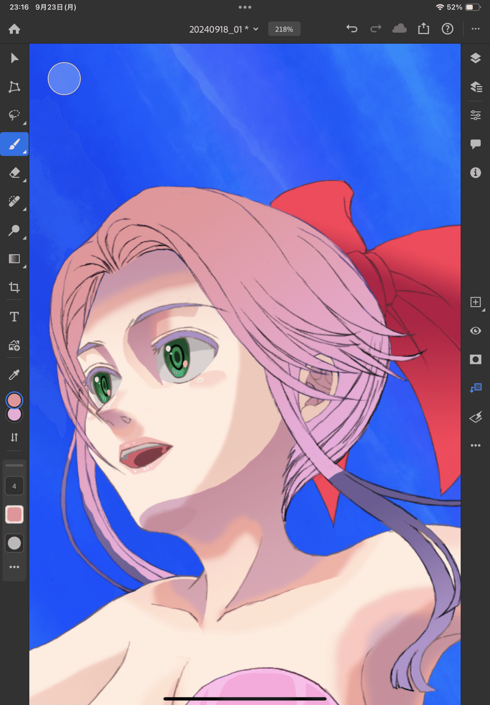Redo the last action
The image size is (490, 705).
point(376,29)
